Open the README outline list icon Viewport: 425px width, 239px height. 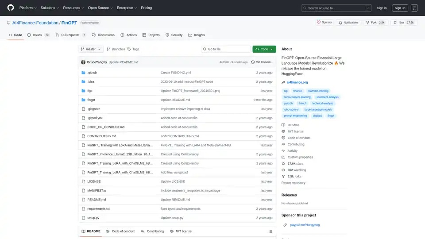[270, 231]
